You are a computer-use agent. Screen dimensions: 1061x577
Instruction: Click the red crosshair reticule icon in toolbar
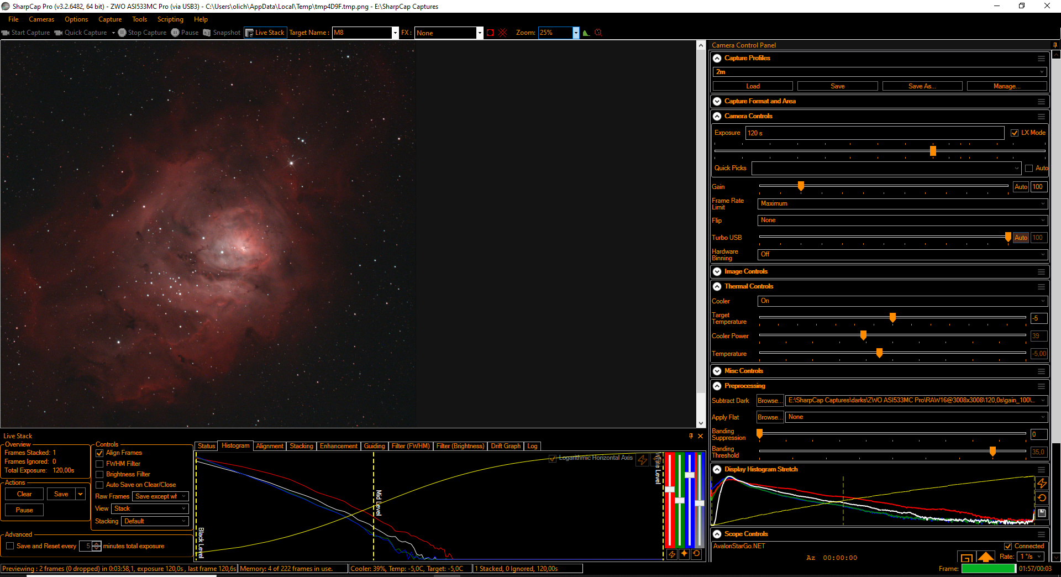pyautogui.click(x=502, y=33)
